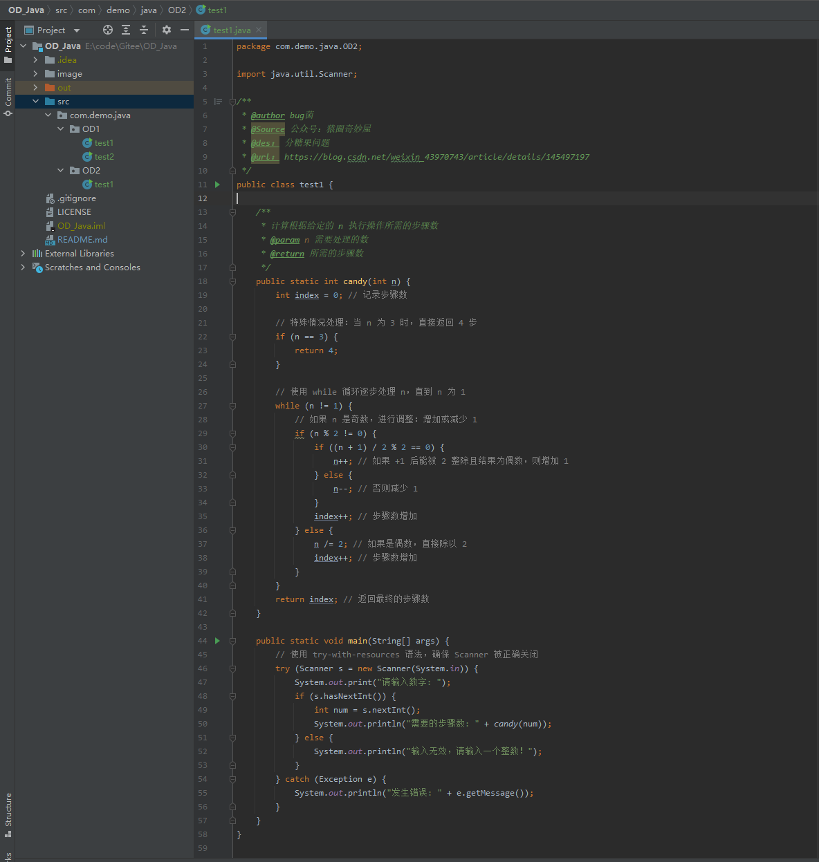Click the doc comment render icon at line 5
Screen dimensions: 819x862
click(218, 102)
